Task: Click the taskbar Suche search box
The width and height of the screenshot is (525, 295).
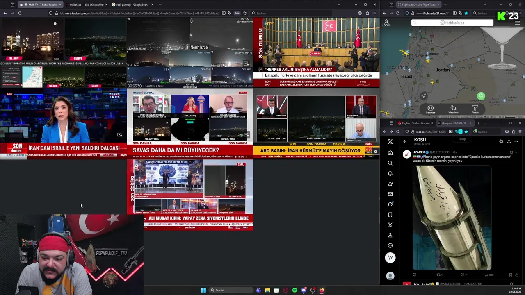Action: (x=232, y=290)
